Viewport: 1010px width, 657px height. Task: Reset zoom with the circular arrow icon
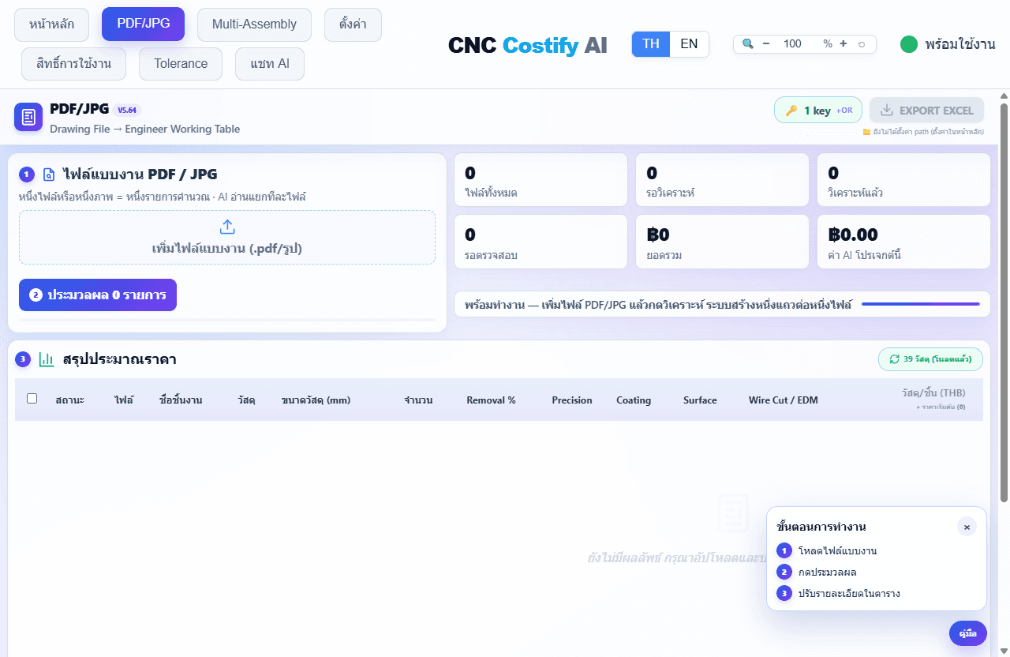tap(861, 44)
